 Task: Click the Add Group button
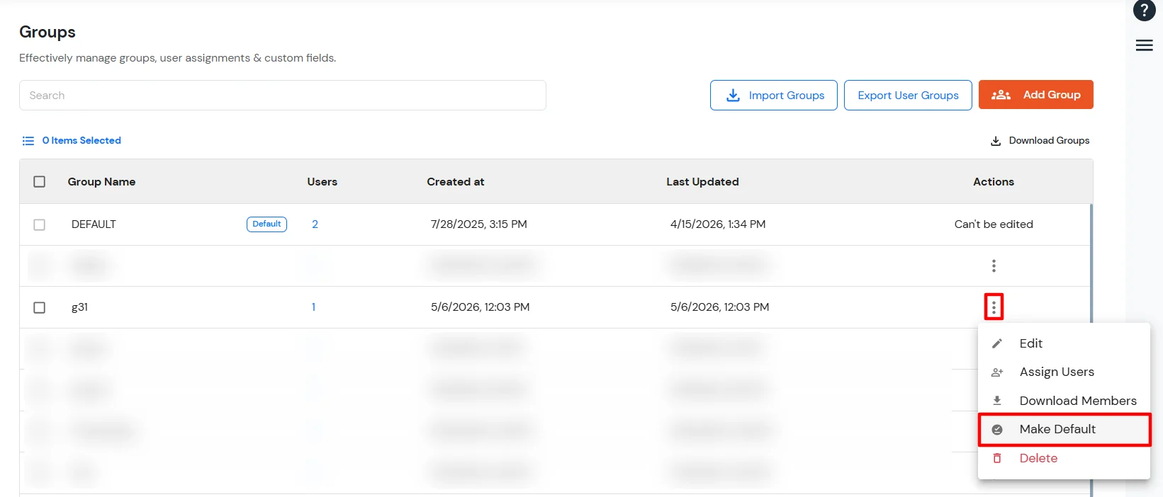pos(1036,95)
